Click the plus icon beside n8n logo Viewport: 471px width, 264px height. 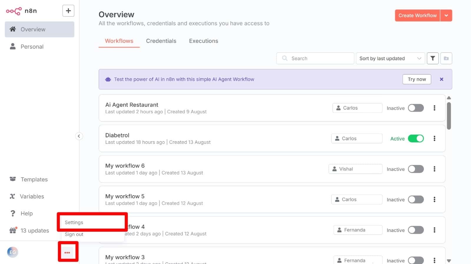pyautogui.click(x=68, y=11)
